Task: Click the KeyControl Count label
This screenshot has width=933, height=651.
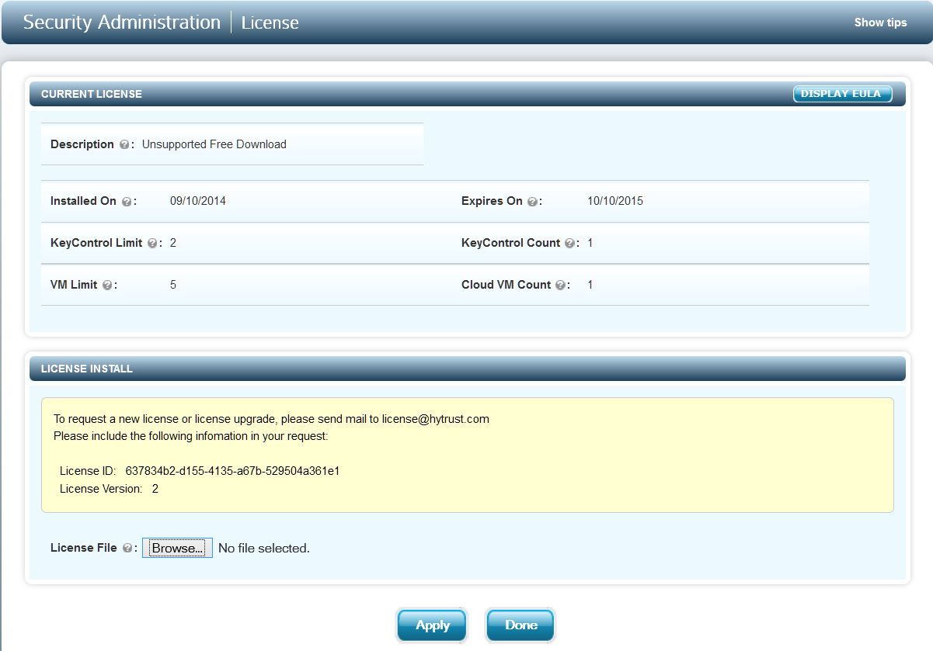Action: pos(510,243)
